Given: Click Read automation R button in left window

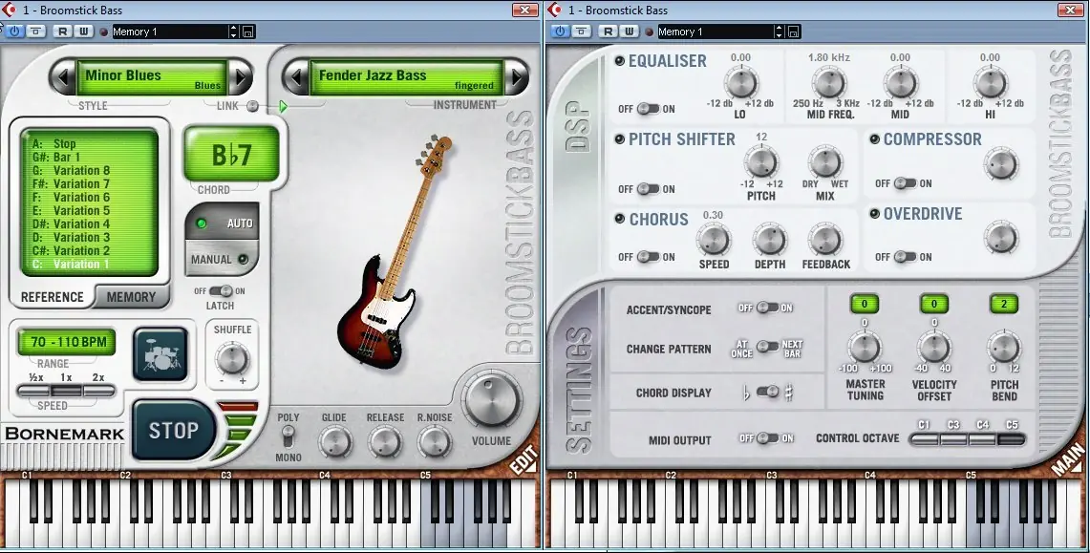Looking at the screenshot, I should tap(62, 32).
